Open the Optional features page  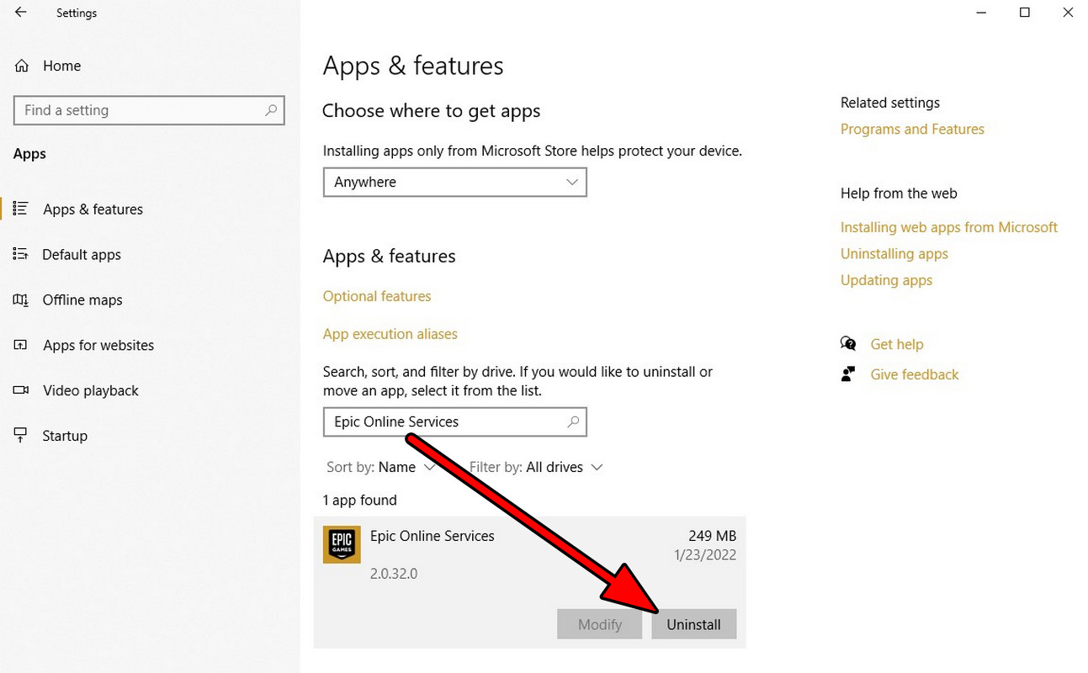tap(377, 296)
